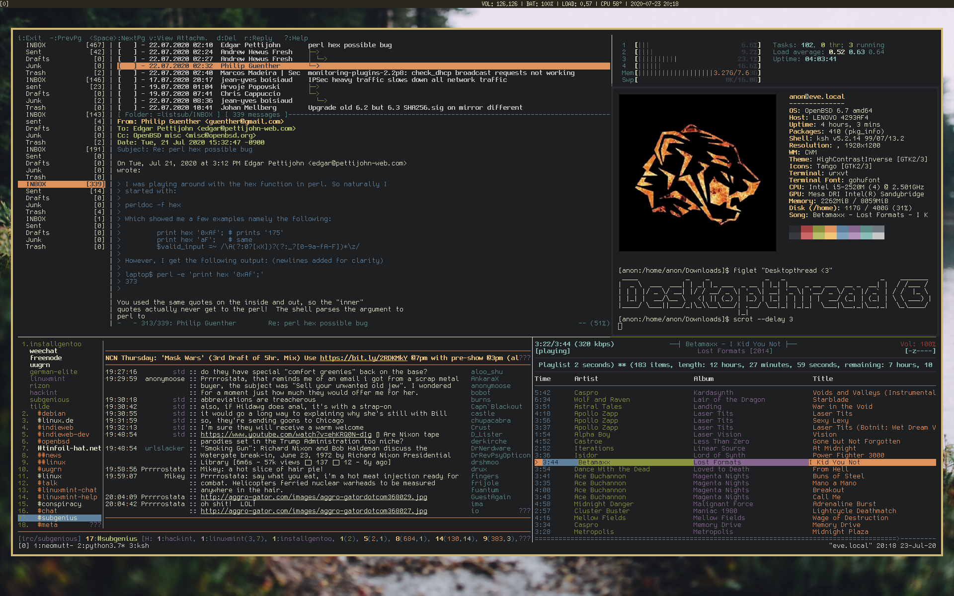
Task: Click the flag brackets on the Marcos Madeira row
Action: point(127,73)
